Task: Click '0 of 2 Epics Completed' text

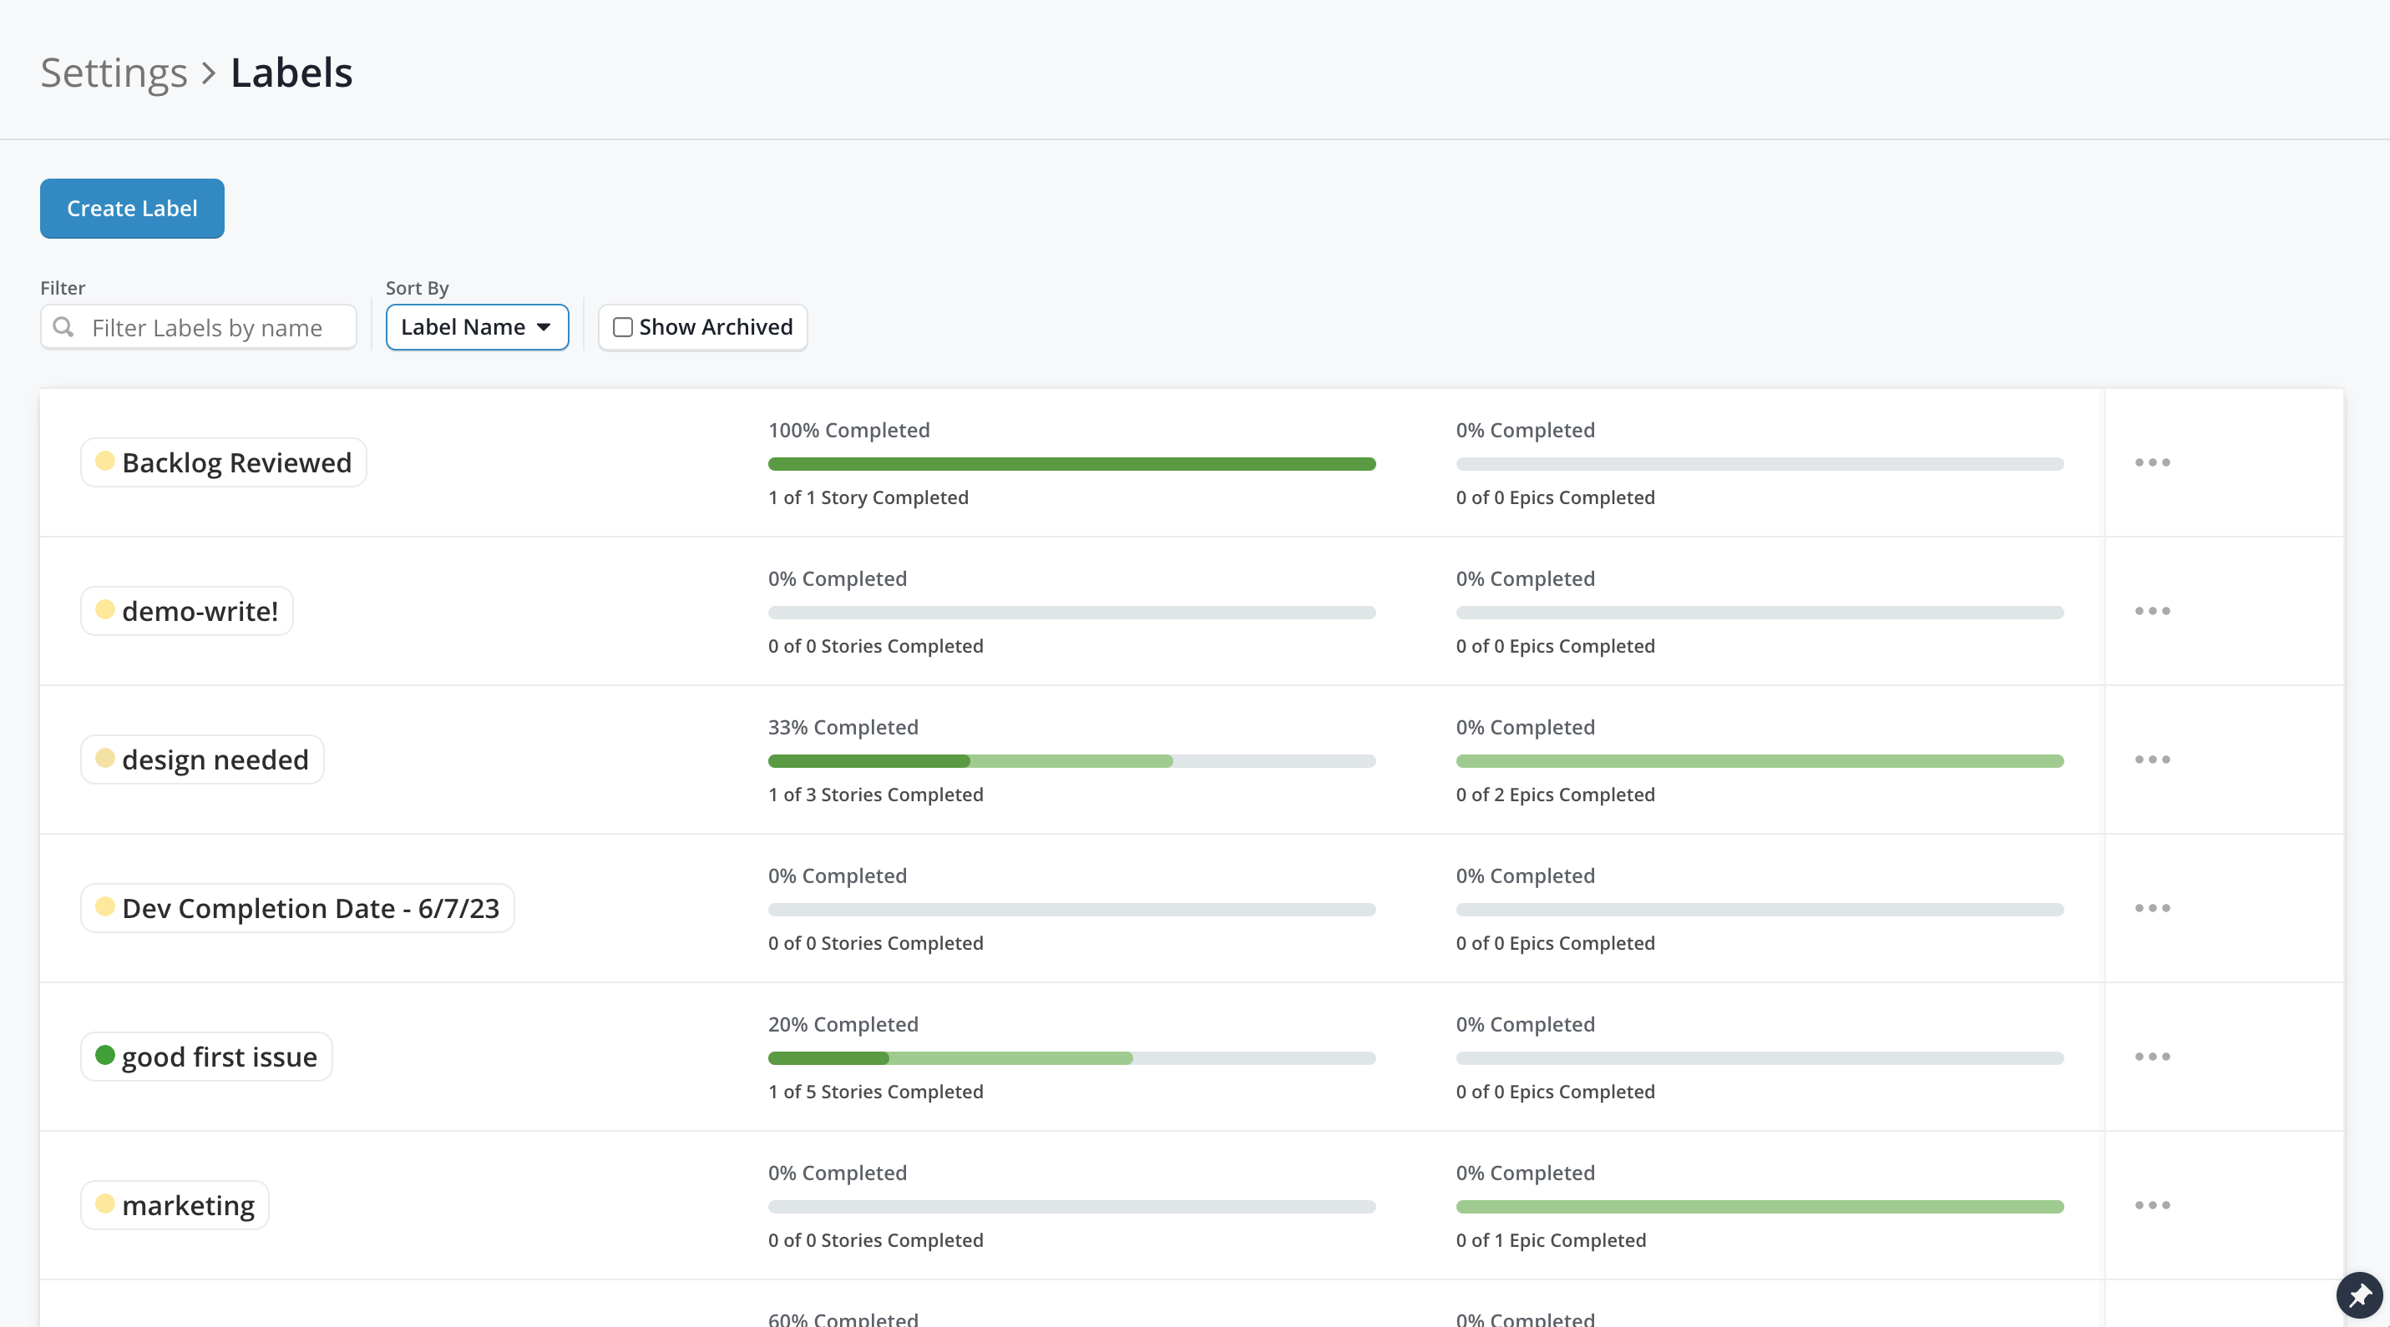Action: [1555, 794]
